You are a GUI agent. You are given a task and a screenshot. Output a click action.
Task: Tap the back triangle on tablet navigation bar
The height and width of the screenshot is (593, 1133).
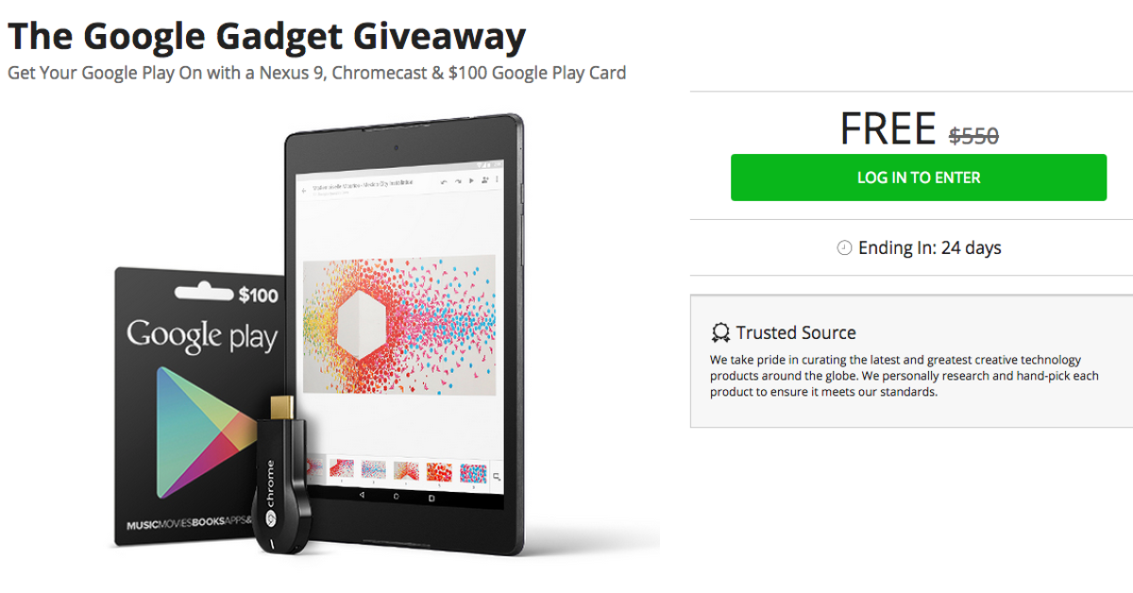360,497
